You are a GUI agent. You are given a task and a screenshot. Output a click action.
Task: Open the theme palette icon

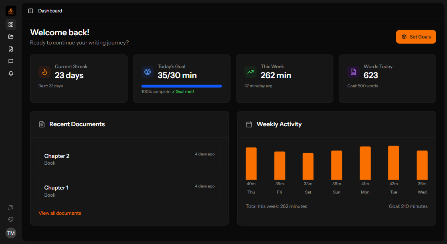(x=11, y=219)
